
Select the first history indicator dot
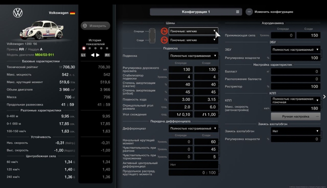[x=84, y=48]
